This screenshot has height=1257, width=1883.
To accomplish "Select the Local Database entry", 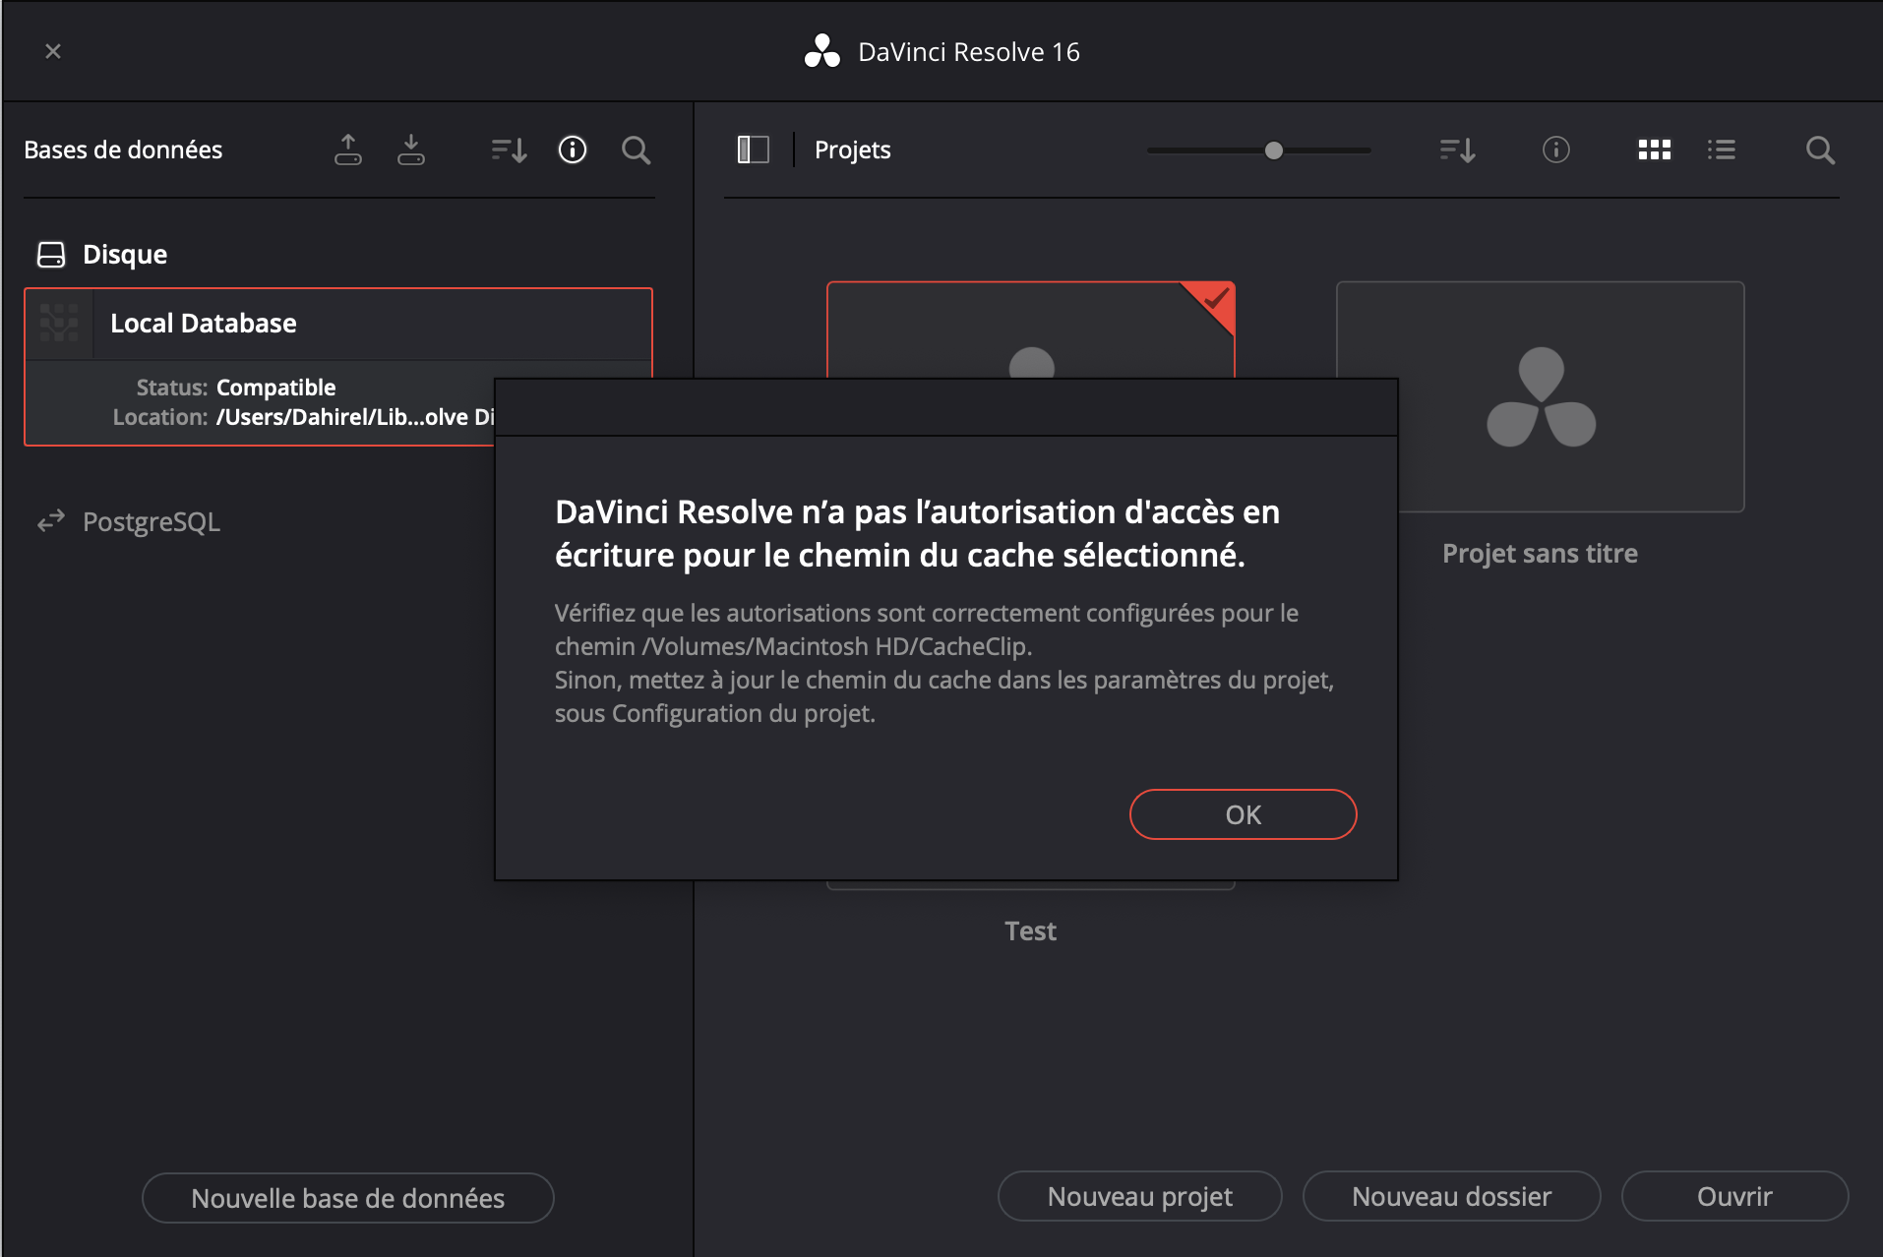I will [x=203, y=324].
